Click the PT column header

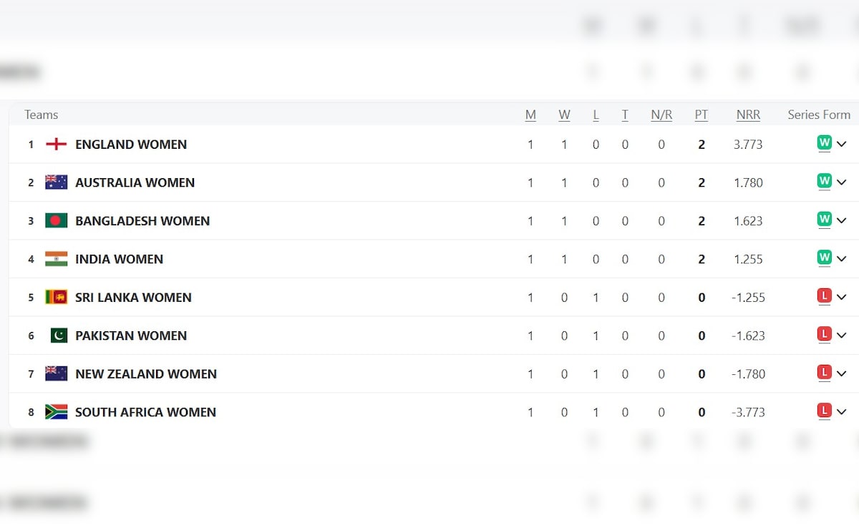701,114
